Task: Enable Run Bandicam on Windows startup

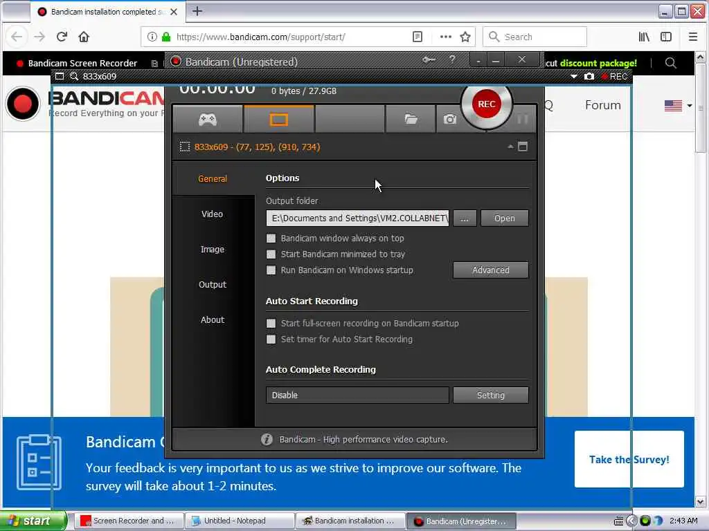Action: tap(271, 270)
